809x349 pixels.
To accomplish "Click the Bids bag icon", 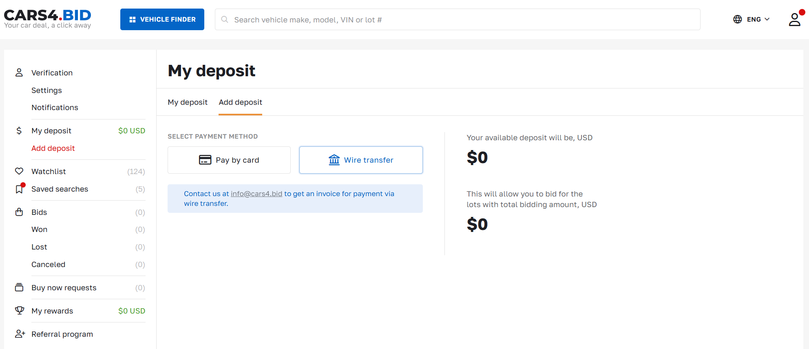I will [19, 212].
